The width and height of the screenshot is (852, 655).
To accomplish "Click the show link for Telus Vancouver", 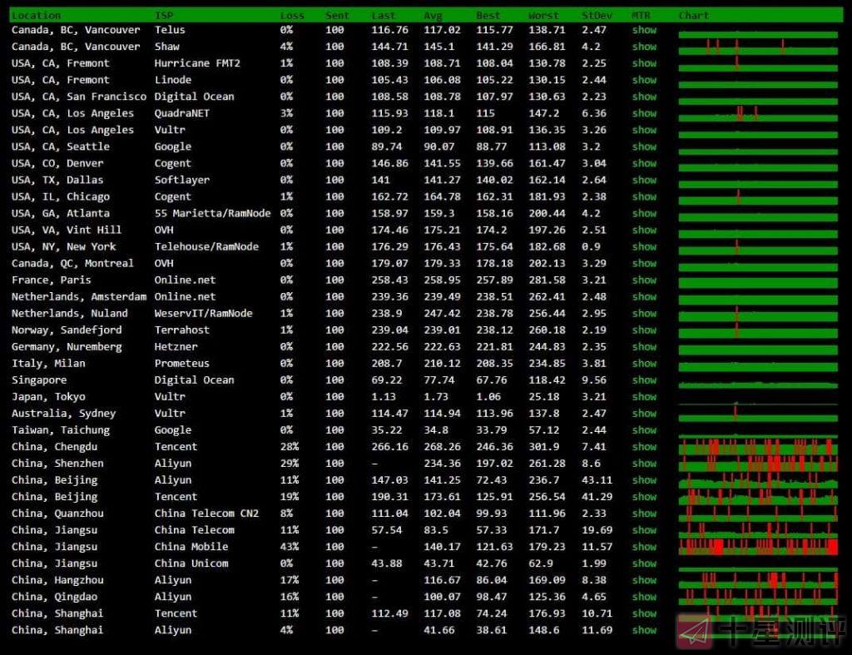I will coord(644,30).
